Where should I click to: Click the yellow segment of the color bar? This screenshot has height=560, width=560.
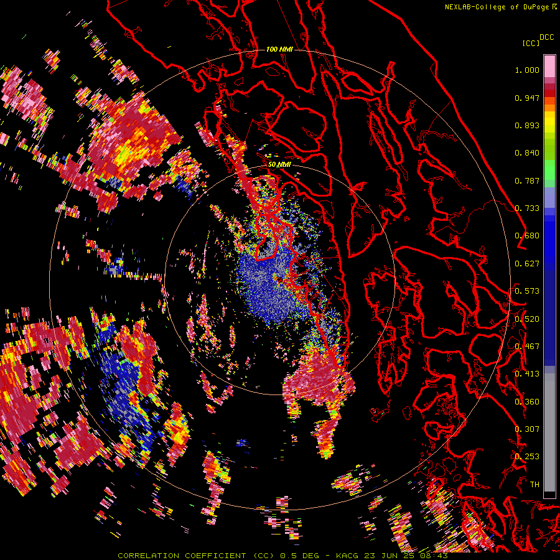coord(549,122)
